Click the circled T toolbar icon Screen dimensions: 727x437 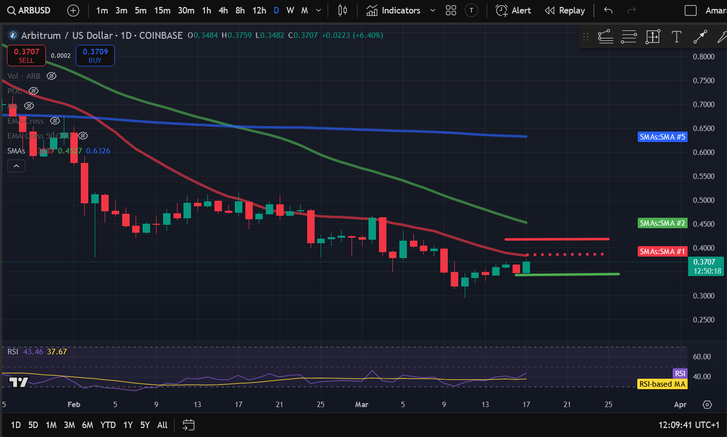point(471,10)
